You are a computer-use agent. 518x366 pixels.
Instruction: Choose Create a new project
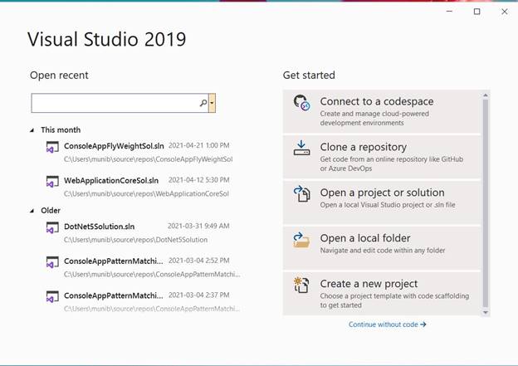(382, 294)
